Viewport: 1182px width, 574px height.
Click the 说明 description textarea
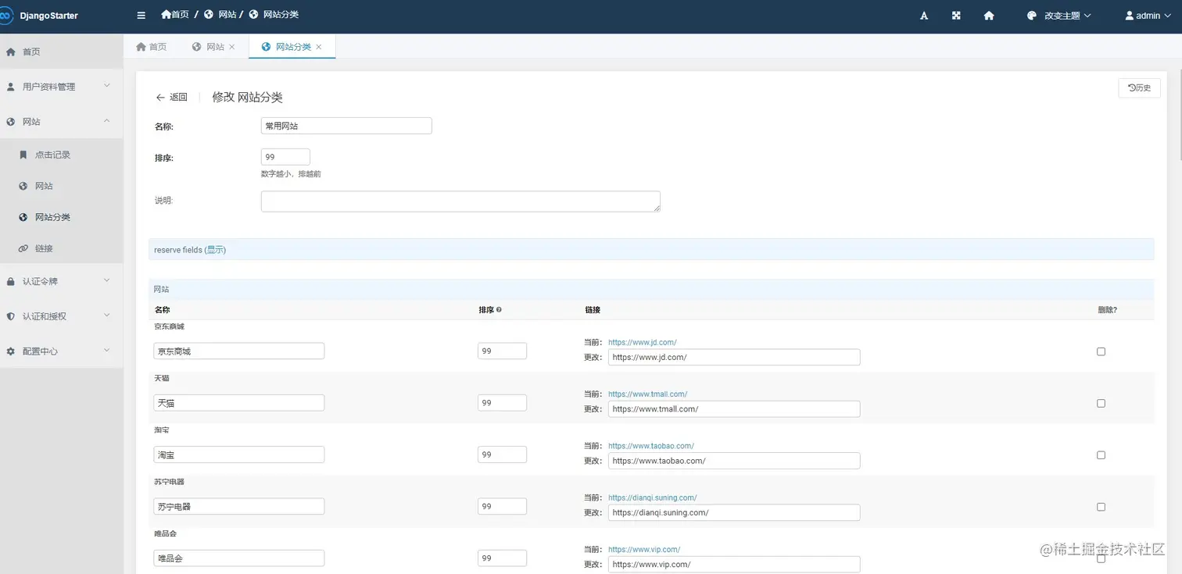tap(460, 201)
